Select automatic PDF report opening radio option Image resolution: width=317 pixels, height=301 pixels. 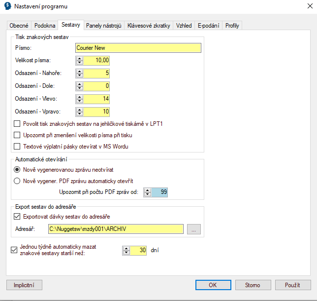click(x=17, y=181)
